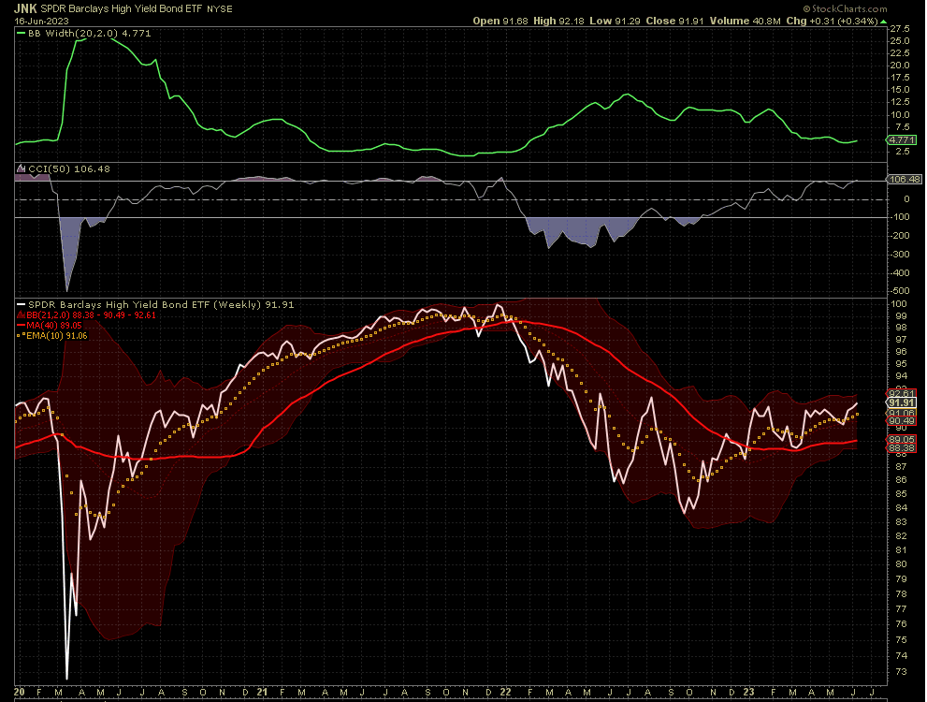Click the year label 23 on time axis
Viewport: 927px width, 702px height.
(x=748, y=692)
